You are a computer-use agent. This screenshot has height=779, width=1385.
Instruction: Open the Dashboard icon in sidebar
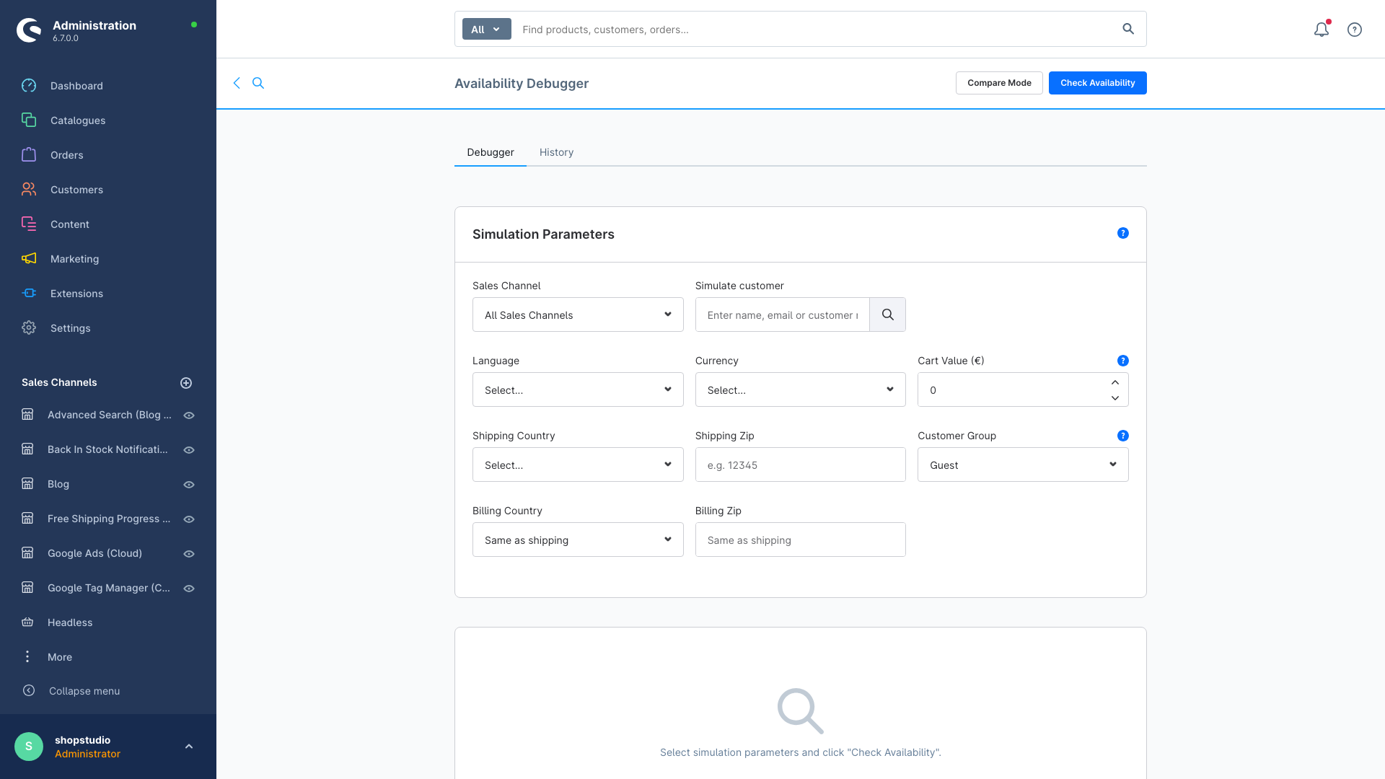29,86
